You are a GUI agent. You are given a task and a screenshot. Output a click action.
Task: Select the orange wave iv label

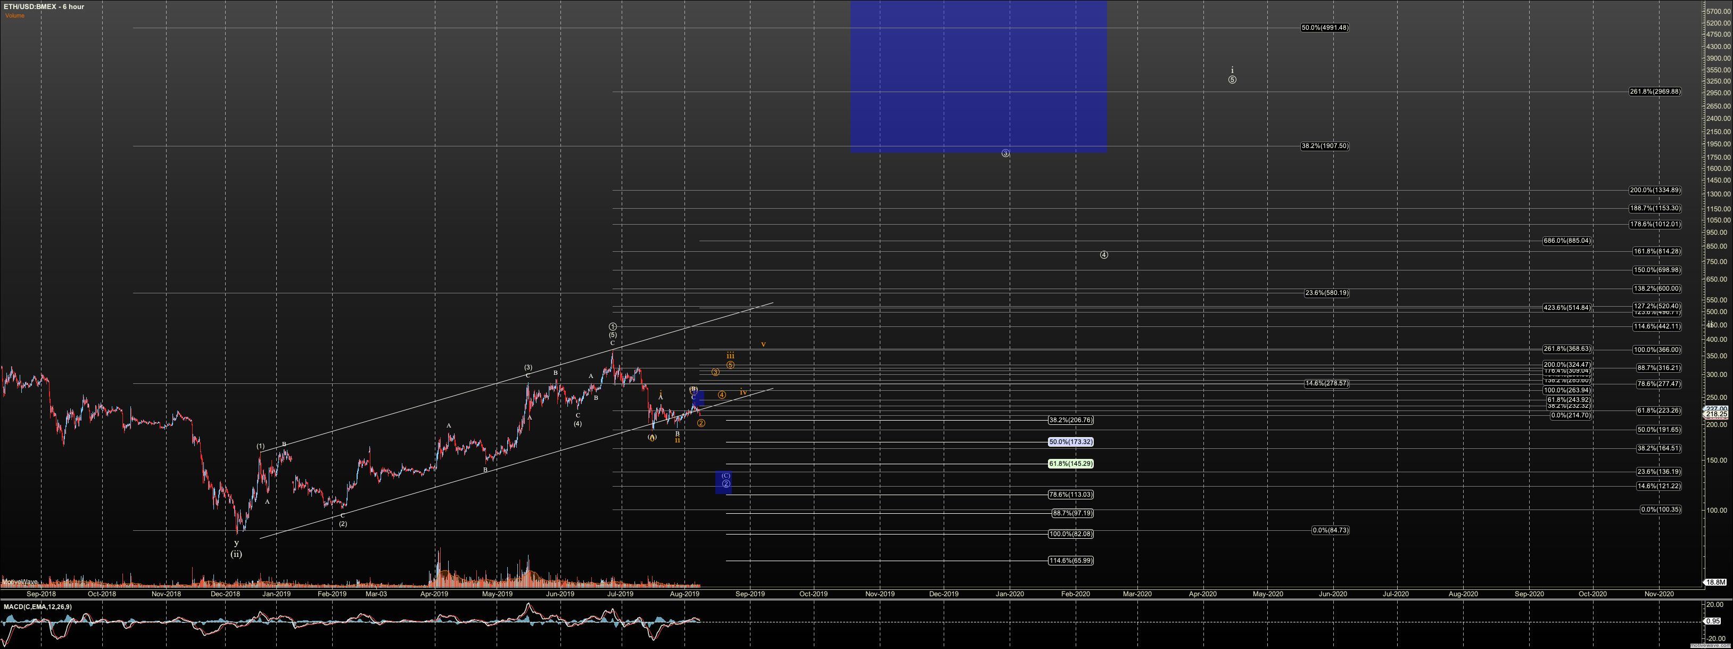coord(744,392)
